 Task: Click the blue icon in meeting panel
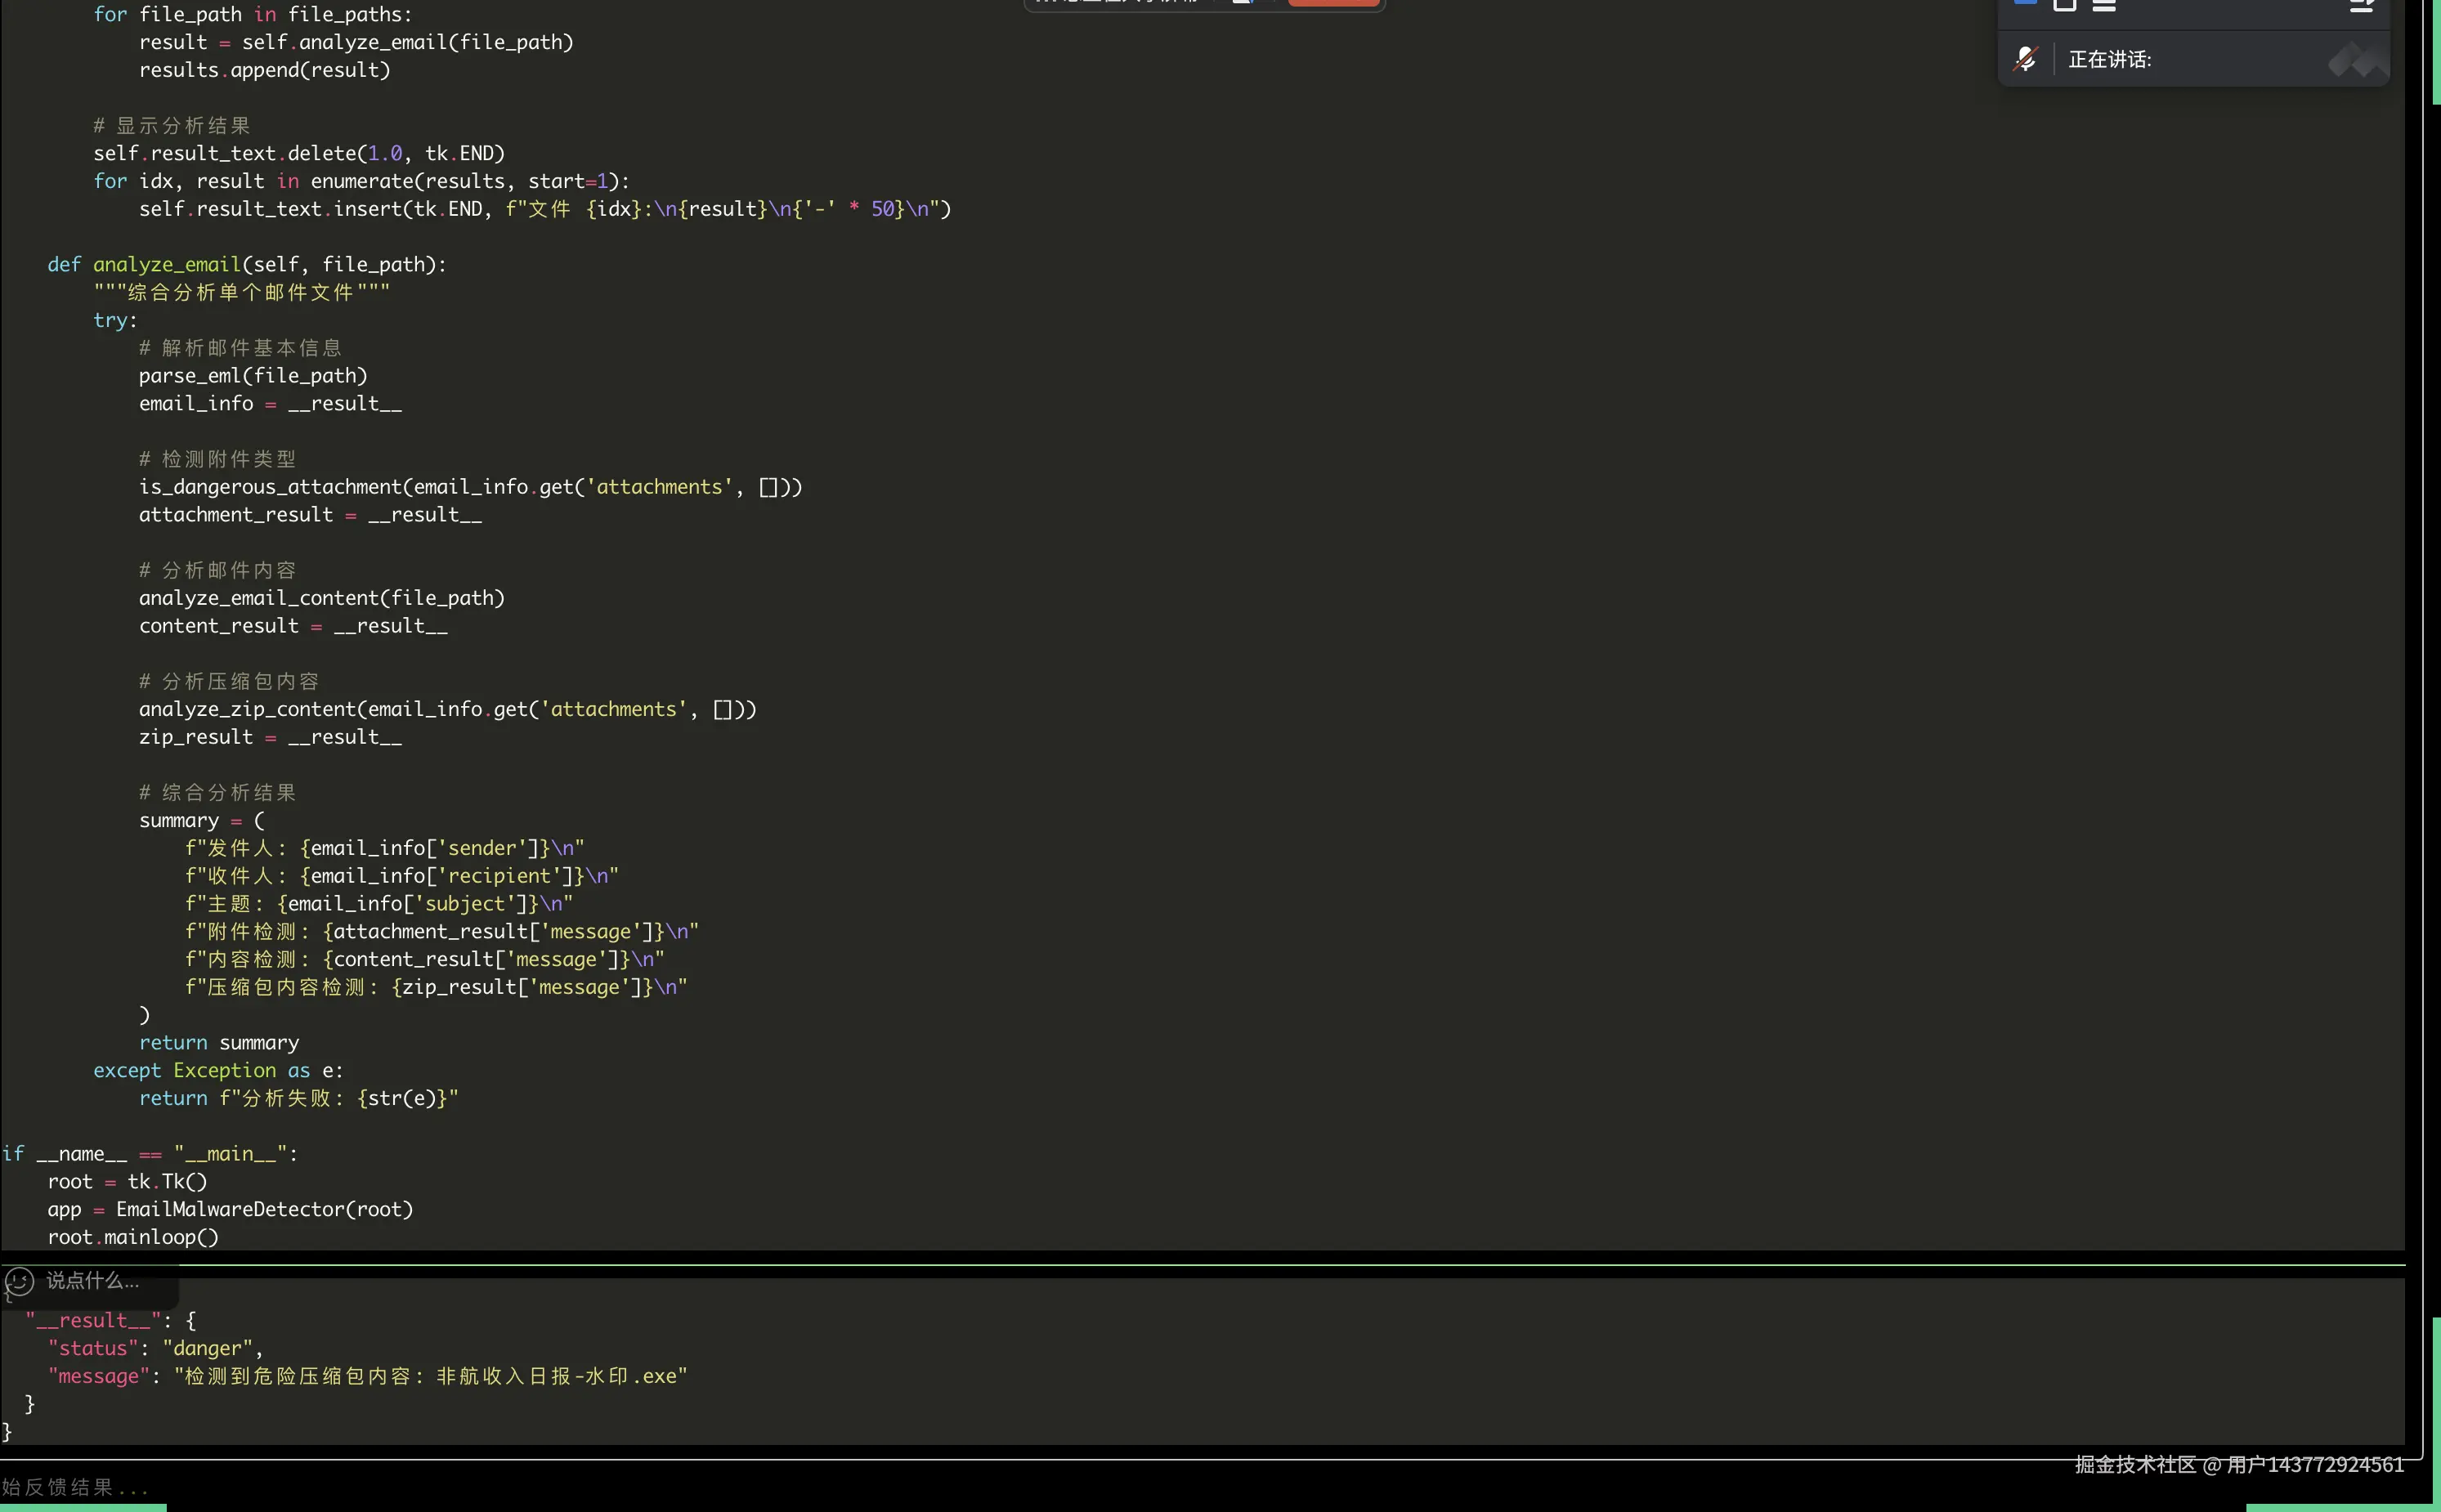(2026, 3)
